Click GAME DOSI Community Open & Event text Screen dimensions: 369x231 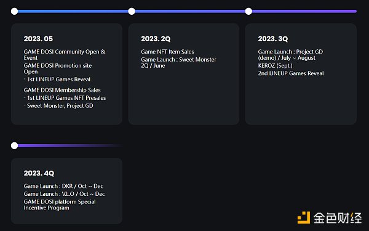tap(65, 54)
